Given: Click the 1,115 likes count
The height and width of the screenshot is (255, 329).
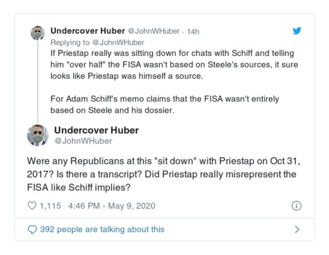Looking at the screenshot, I should click(x=50, y=205).
